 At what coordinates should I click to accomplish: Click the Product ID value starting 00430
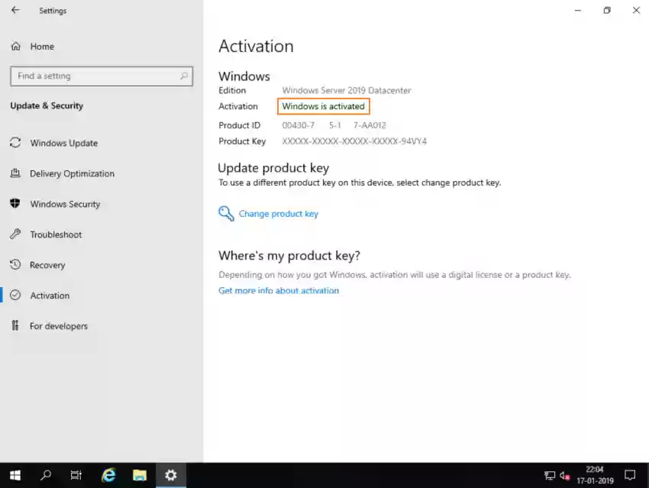(x=334, y=125)
